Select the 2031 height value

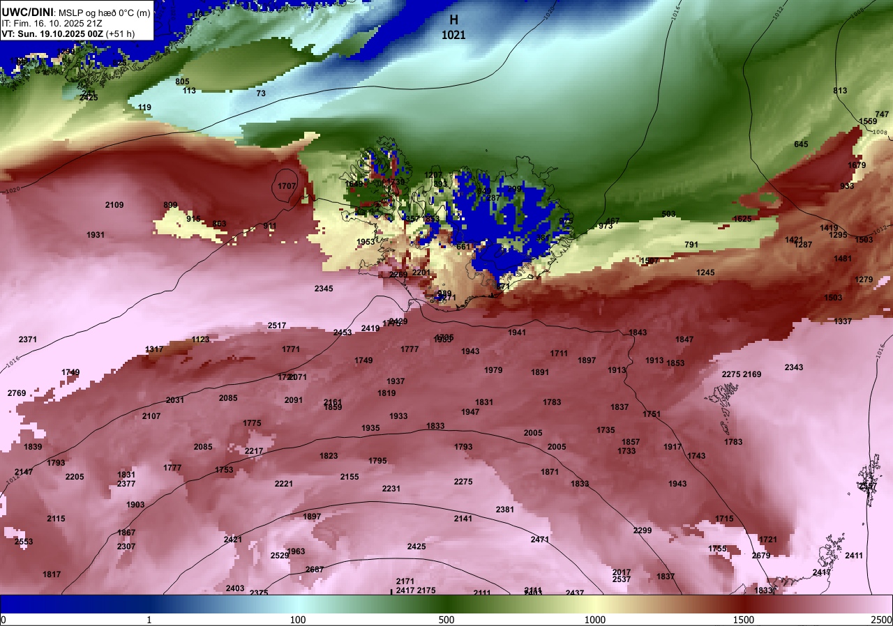coord(175,400)
